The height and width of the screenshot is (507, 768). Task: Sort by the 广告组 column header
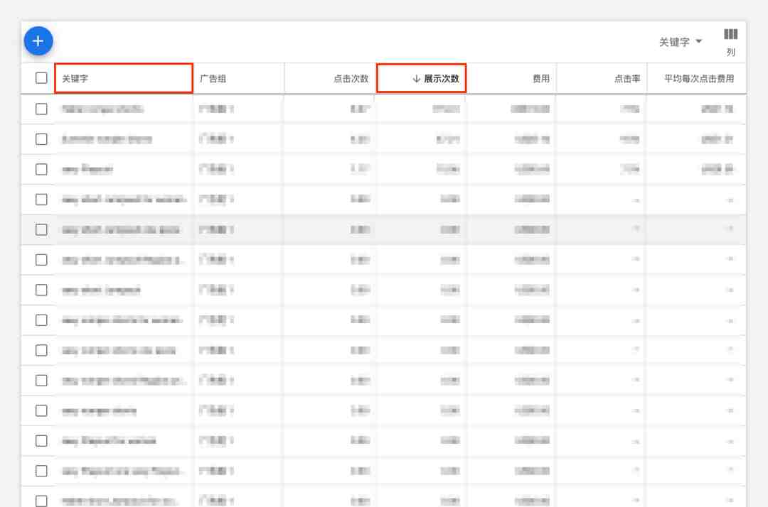click(x=213, y=79)
